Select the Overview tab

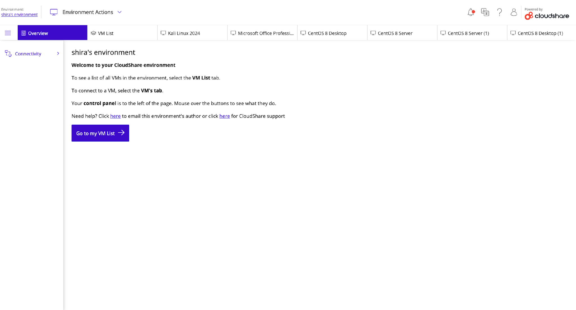click(x=52, y=33)
